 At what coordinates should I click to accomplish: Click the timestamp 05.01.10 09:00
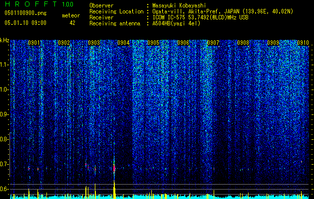coord(25,22)
